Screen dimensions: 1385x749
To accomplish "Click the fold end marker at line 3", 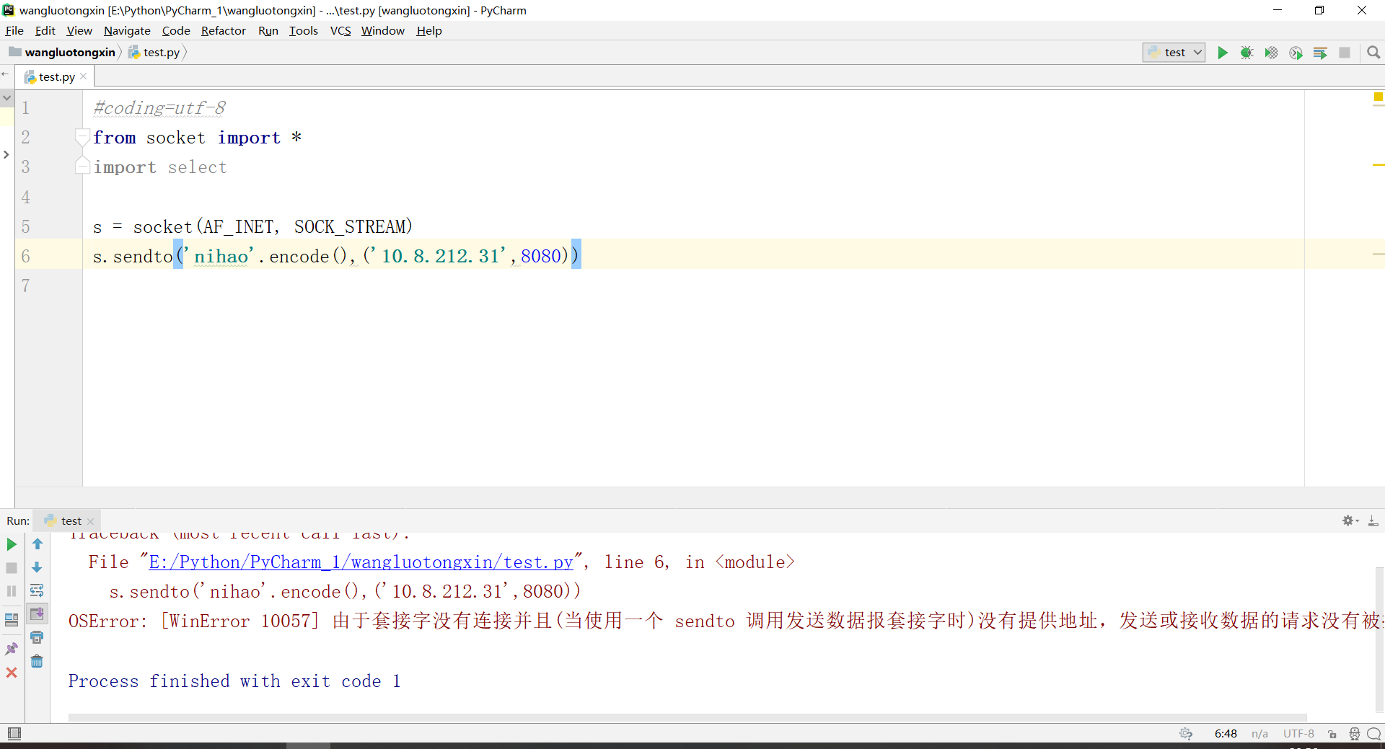I will point(83,167).
